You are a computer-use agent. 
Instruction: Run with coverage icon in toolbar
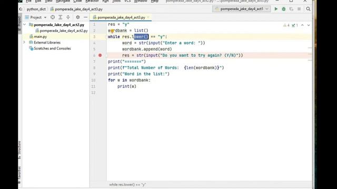tap(291, 9)
